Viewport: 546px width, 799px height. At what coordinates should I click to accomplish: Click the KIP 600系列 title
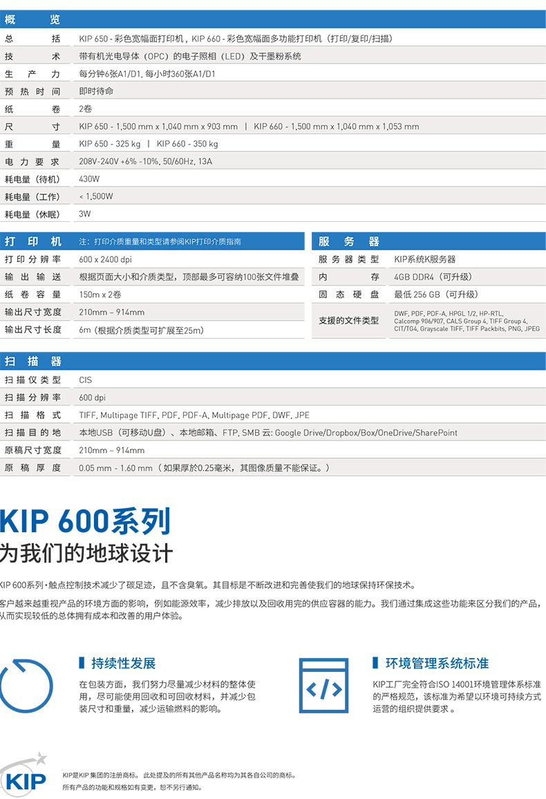point(85,520)
